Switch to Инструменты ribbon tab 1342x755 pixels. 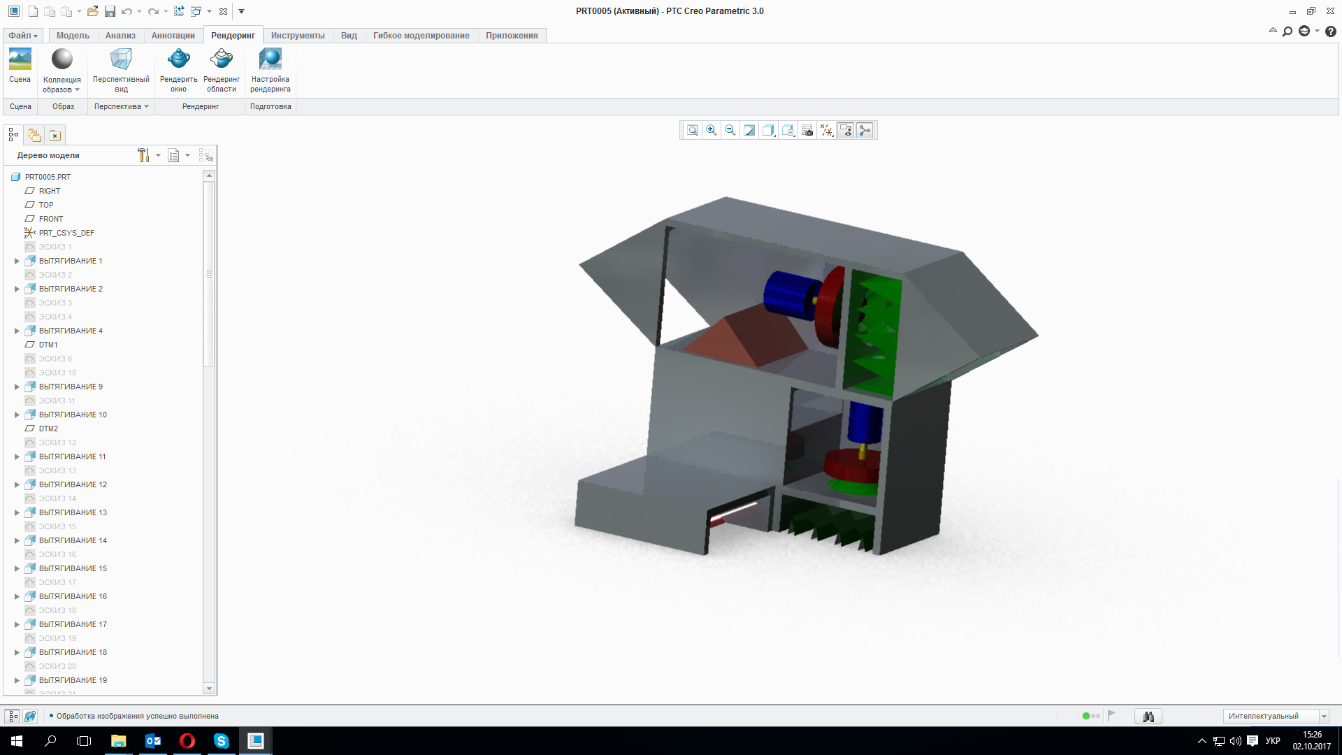[298, 36]
